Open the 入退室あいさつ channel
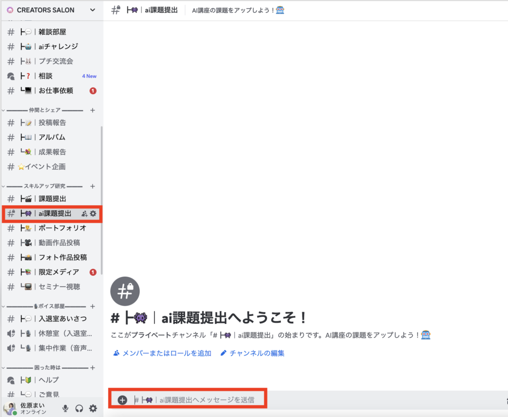508x417 pixels. (x=52, y=319)
